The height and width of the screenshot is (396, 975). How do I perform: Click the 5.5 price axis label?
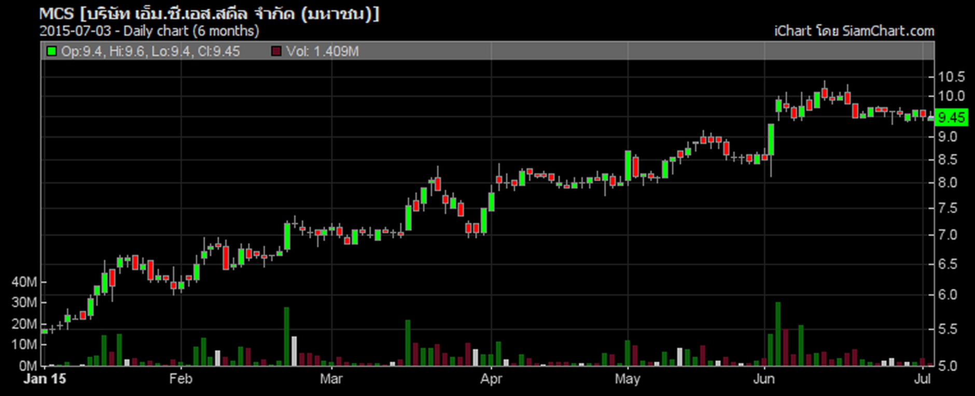[948, 329]
